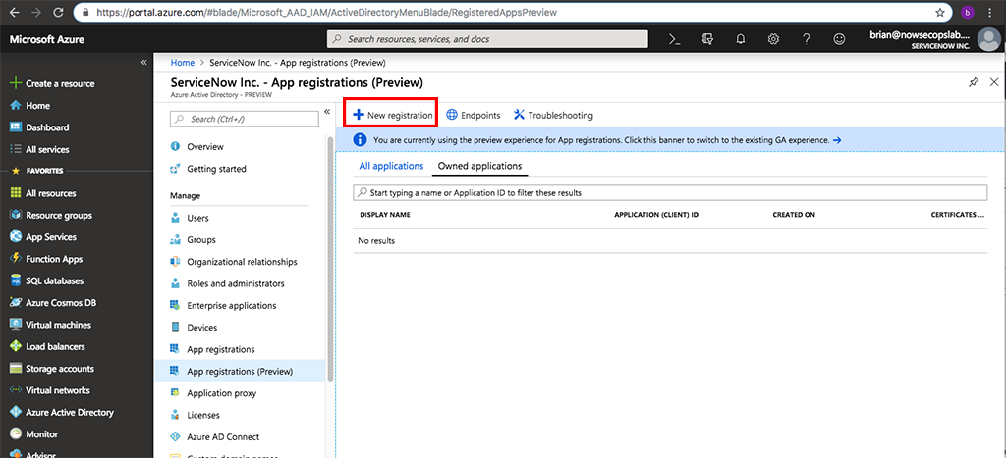Send feedback with the smiley icon
Screen dimensions: 1006x458
(839, 39)
